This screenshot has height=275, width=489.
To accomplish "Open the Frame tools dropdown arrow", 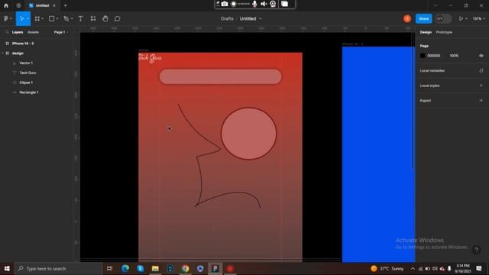I will 43,18.
